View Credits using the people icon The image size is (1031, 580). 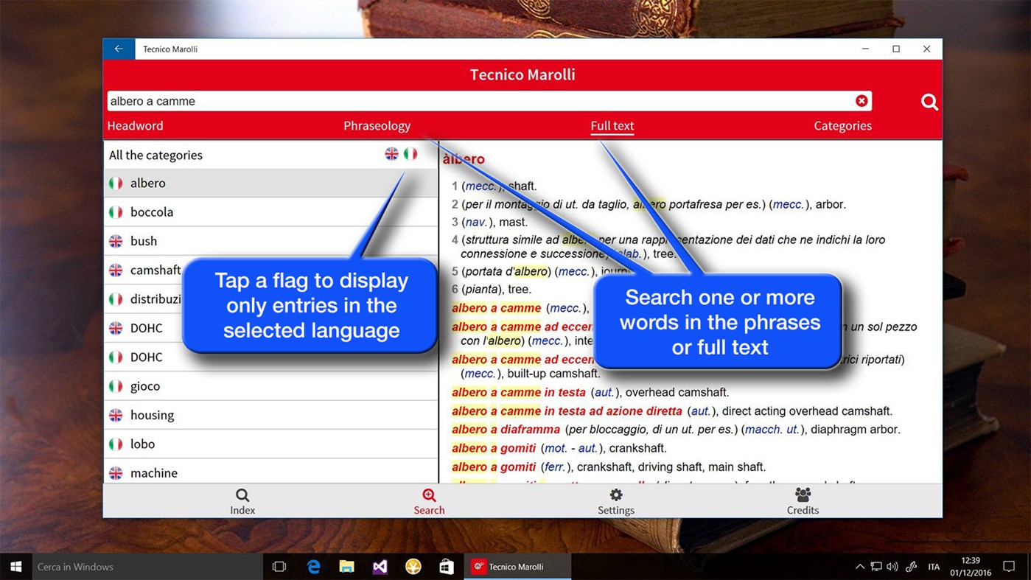803,500
